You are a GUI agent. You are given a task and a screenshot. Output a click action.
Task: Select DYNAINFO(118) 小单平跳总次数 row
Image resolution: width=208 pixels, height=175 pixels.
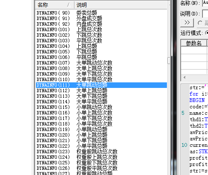tap(101, 124)
